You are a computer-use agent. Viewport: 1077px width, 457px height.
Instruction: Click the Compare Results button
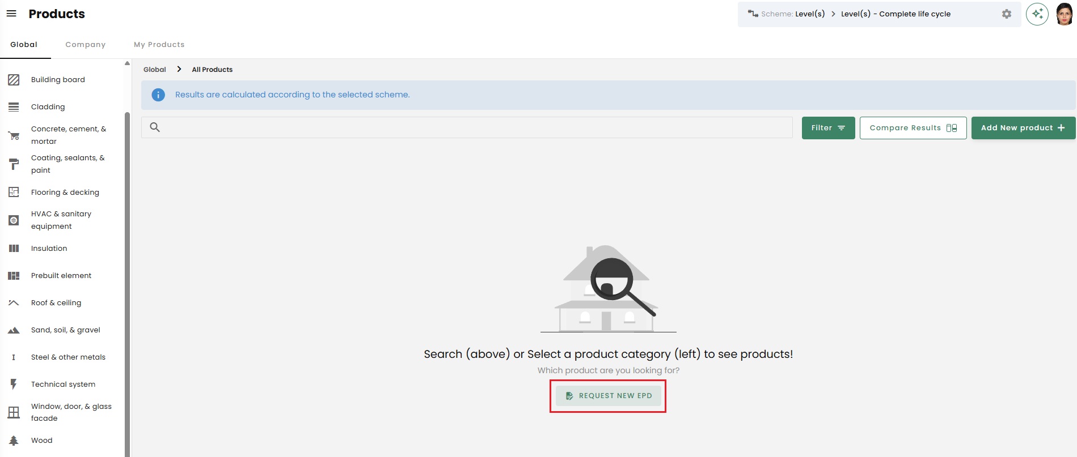coord(913,128)
